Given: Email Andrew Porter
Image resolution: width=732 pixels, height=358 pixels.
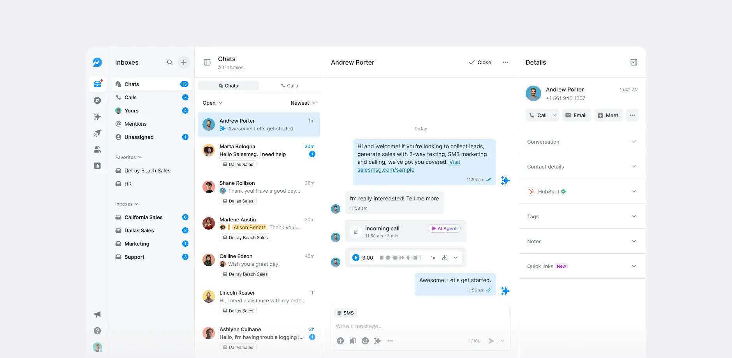Looking at the screenshot, I should (576, 115).
